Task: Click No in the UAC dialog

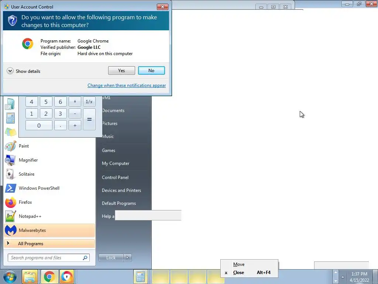Action: tap(151, 71)
